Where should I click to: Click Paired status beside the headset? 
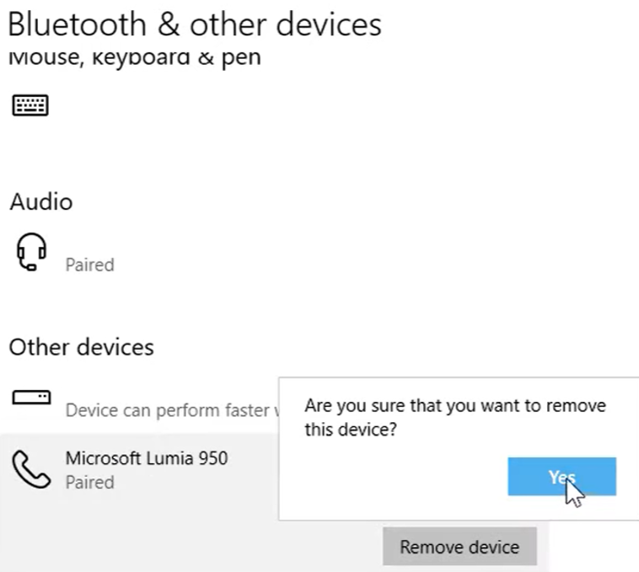89,265
